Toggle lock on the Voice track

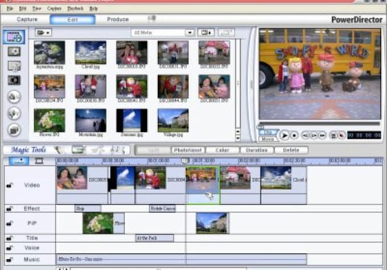(10, 248)
